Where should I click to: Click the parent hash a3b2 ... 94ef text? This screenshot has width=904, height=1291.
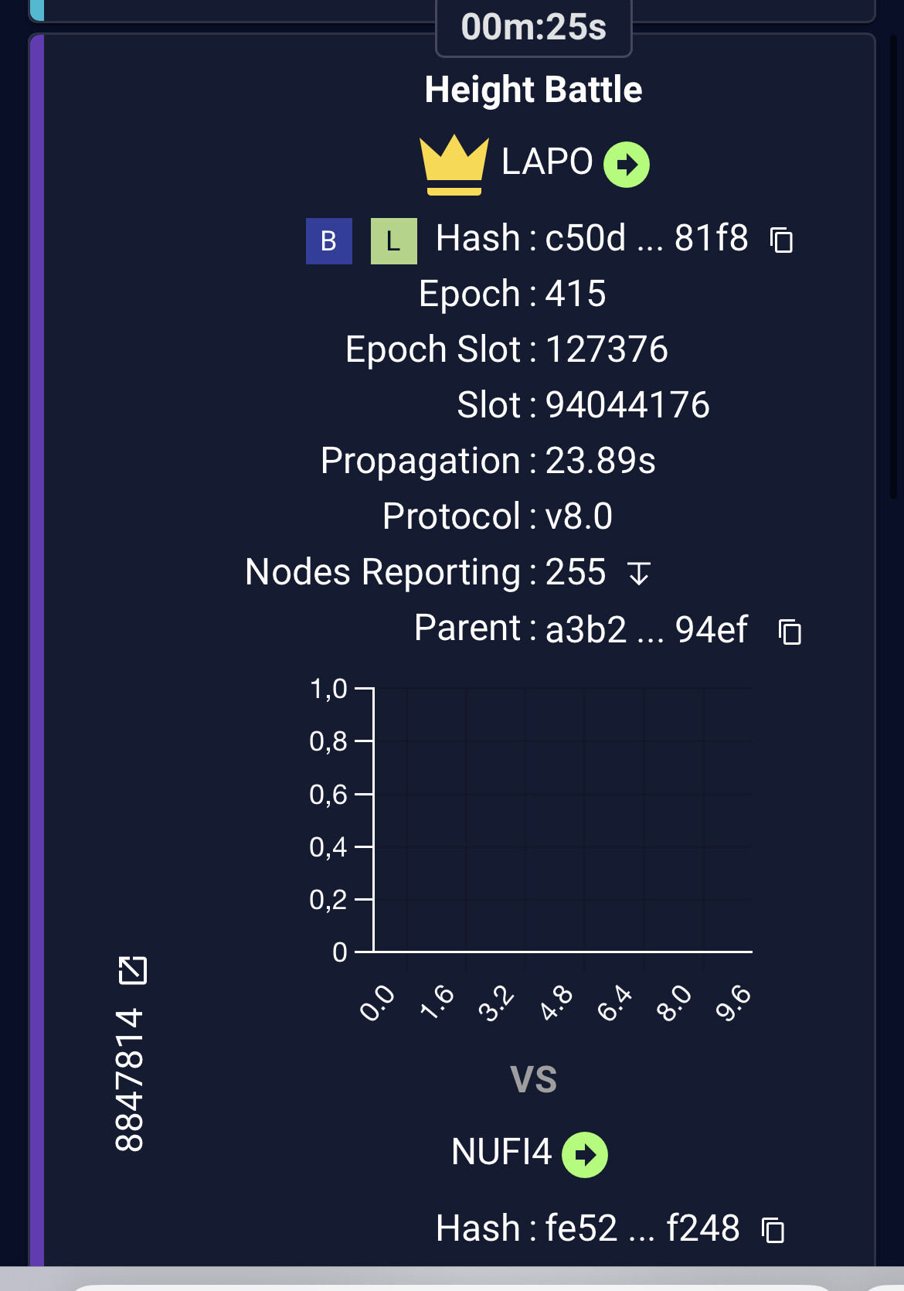tap(646, 629)
